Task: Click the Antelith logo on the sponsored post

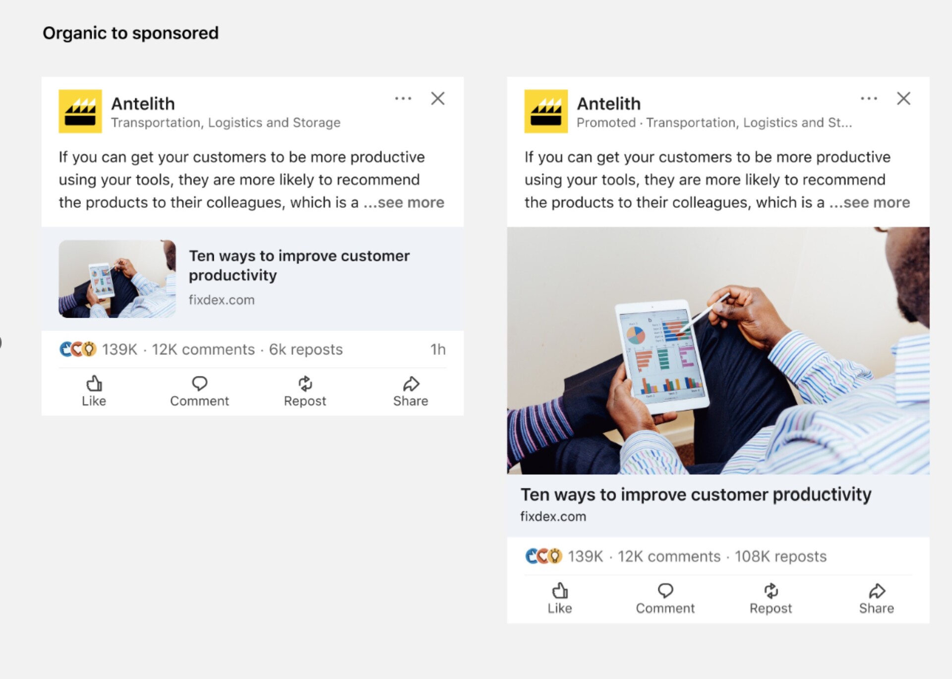Action: 546,111
